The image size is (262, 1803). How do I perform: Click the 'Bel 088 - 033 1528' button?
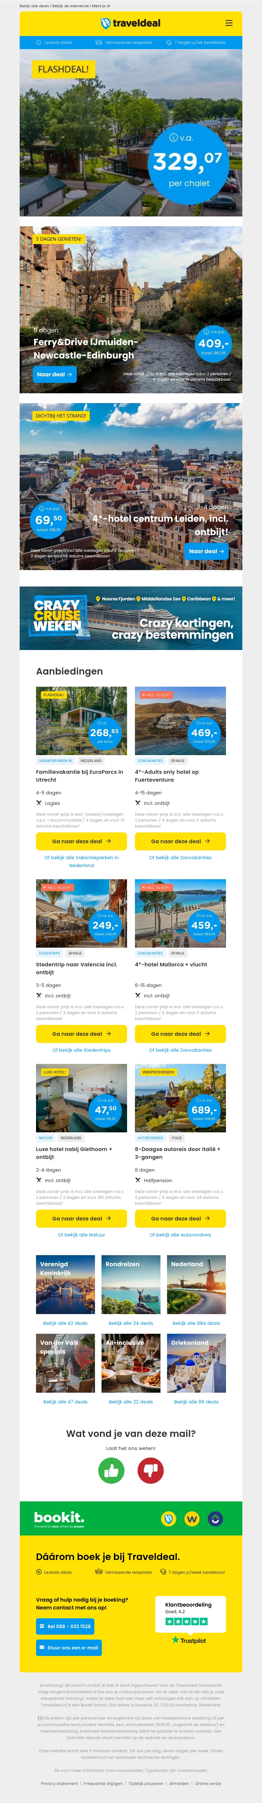[x=65, y=1626]
